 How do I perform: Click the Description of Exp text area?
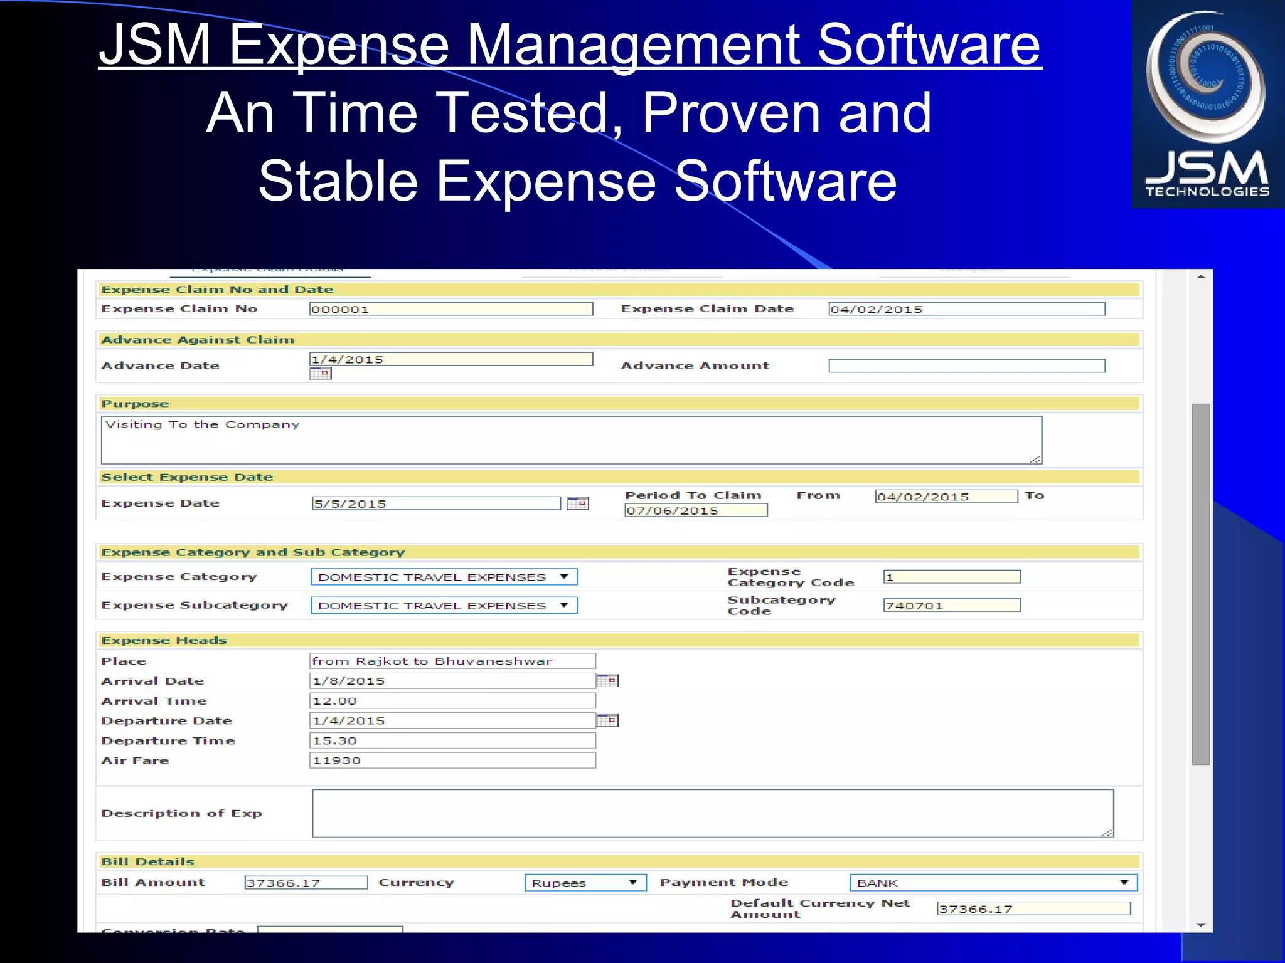(713, 814)
